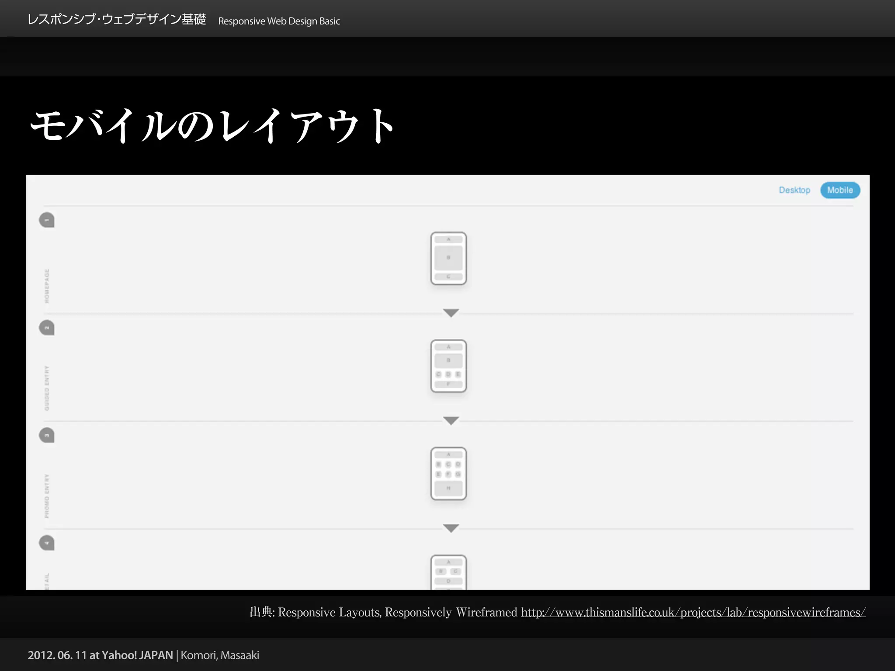Image resolution: width=895 pixels, height=671 pixels.
Task: Select the fourth section mobile wireframe thumbnail
Action: point(448,572)
